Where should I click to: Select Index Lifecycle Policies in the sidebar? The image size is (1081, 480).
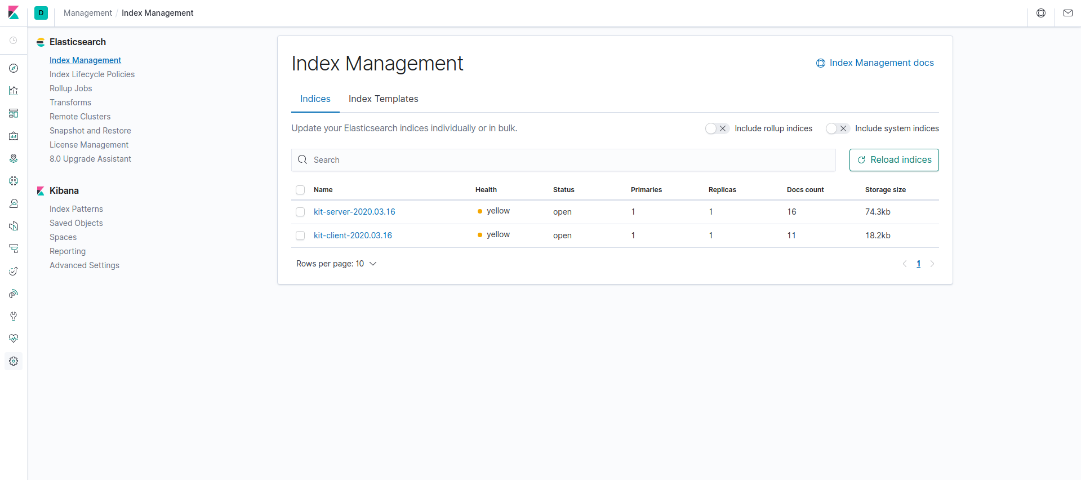[x=92, y=74]
